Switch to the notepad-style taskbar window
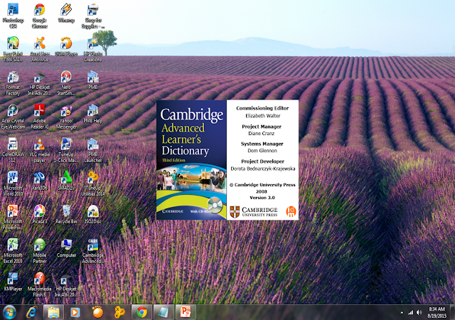 tap(164, 312)
